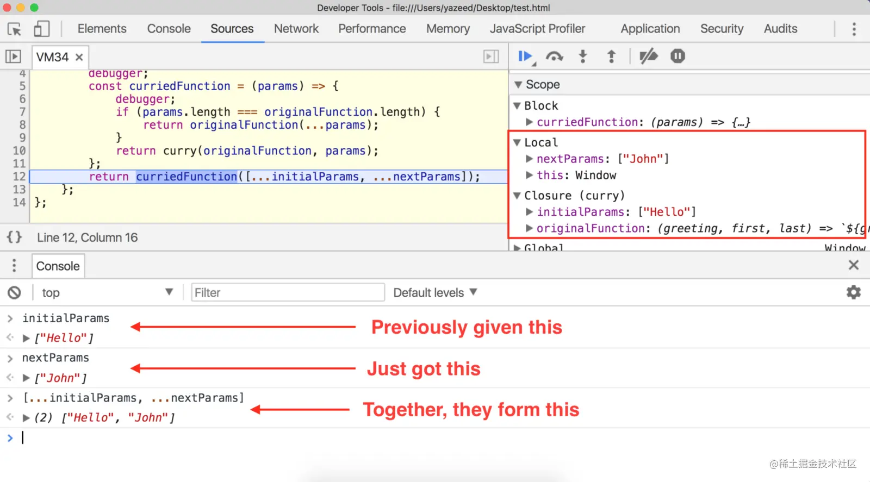Switch to the Network tab
Screen dimensions: 870x482
[x=296, y=29]
